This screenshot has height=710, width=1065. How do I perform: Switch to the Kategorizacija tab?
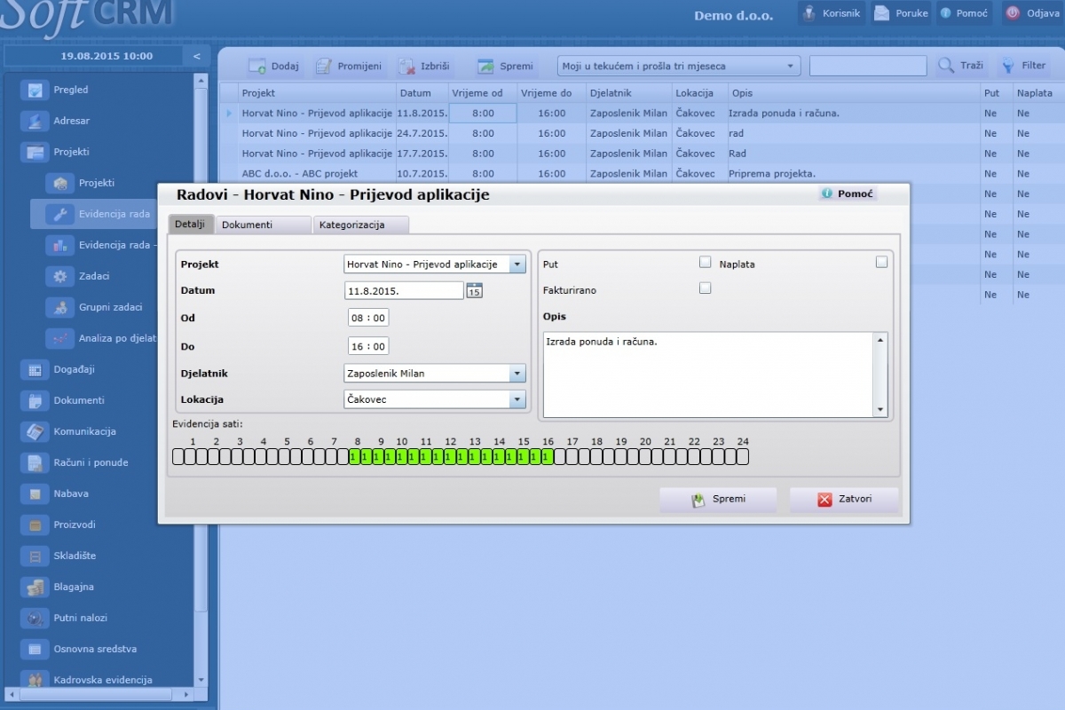[361, 225]
